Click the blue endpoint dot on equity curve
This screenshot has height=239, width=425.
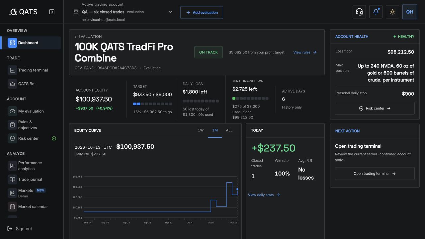pos(237,189)
